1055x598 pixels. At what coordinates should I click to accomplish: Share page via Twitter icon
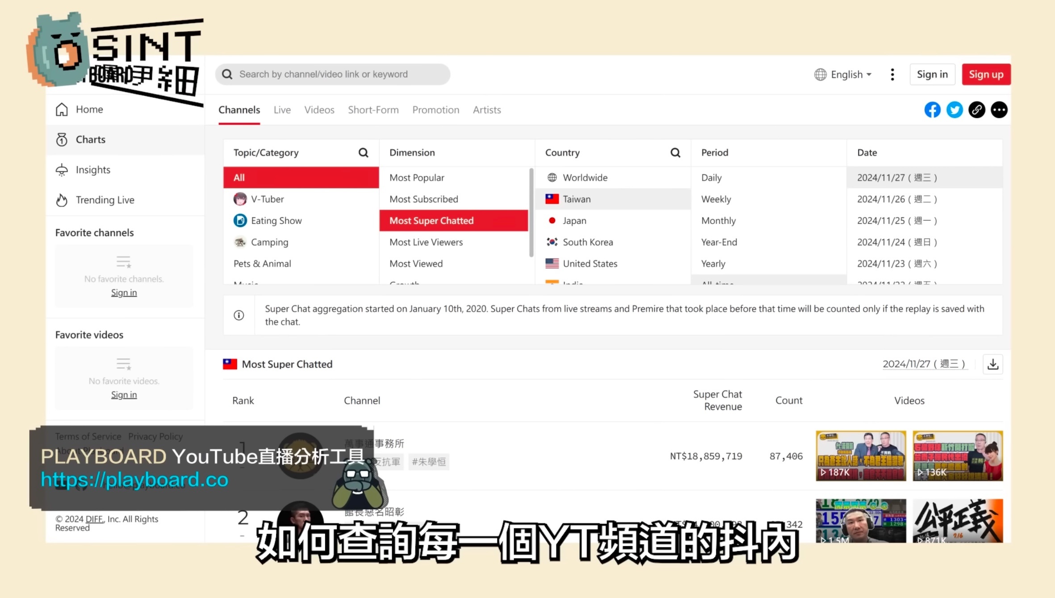(x=955, y=110)
